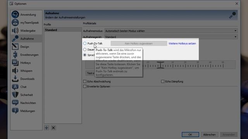Image resolution: width=248 pixels, height=139 pixels.
Task: Open the Nachrichten Abc icon
Action: click(15, 103)
